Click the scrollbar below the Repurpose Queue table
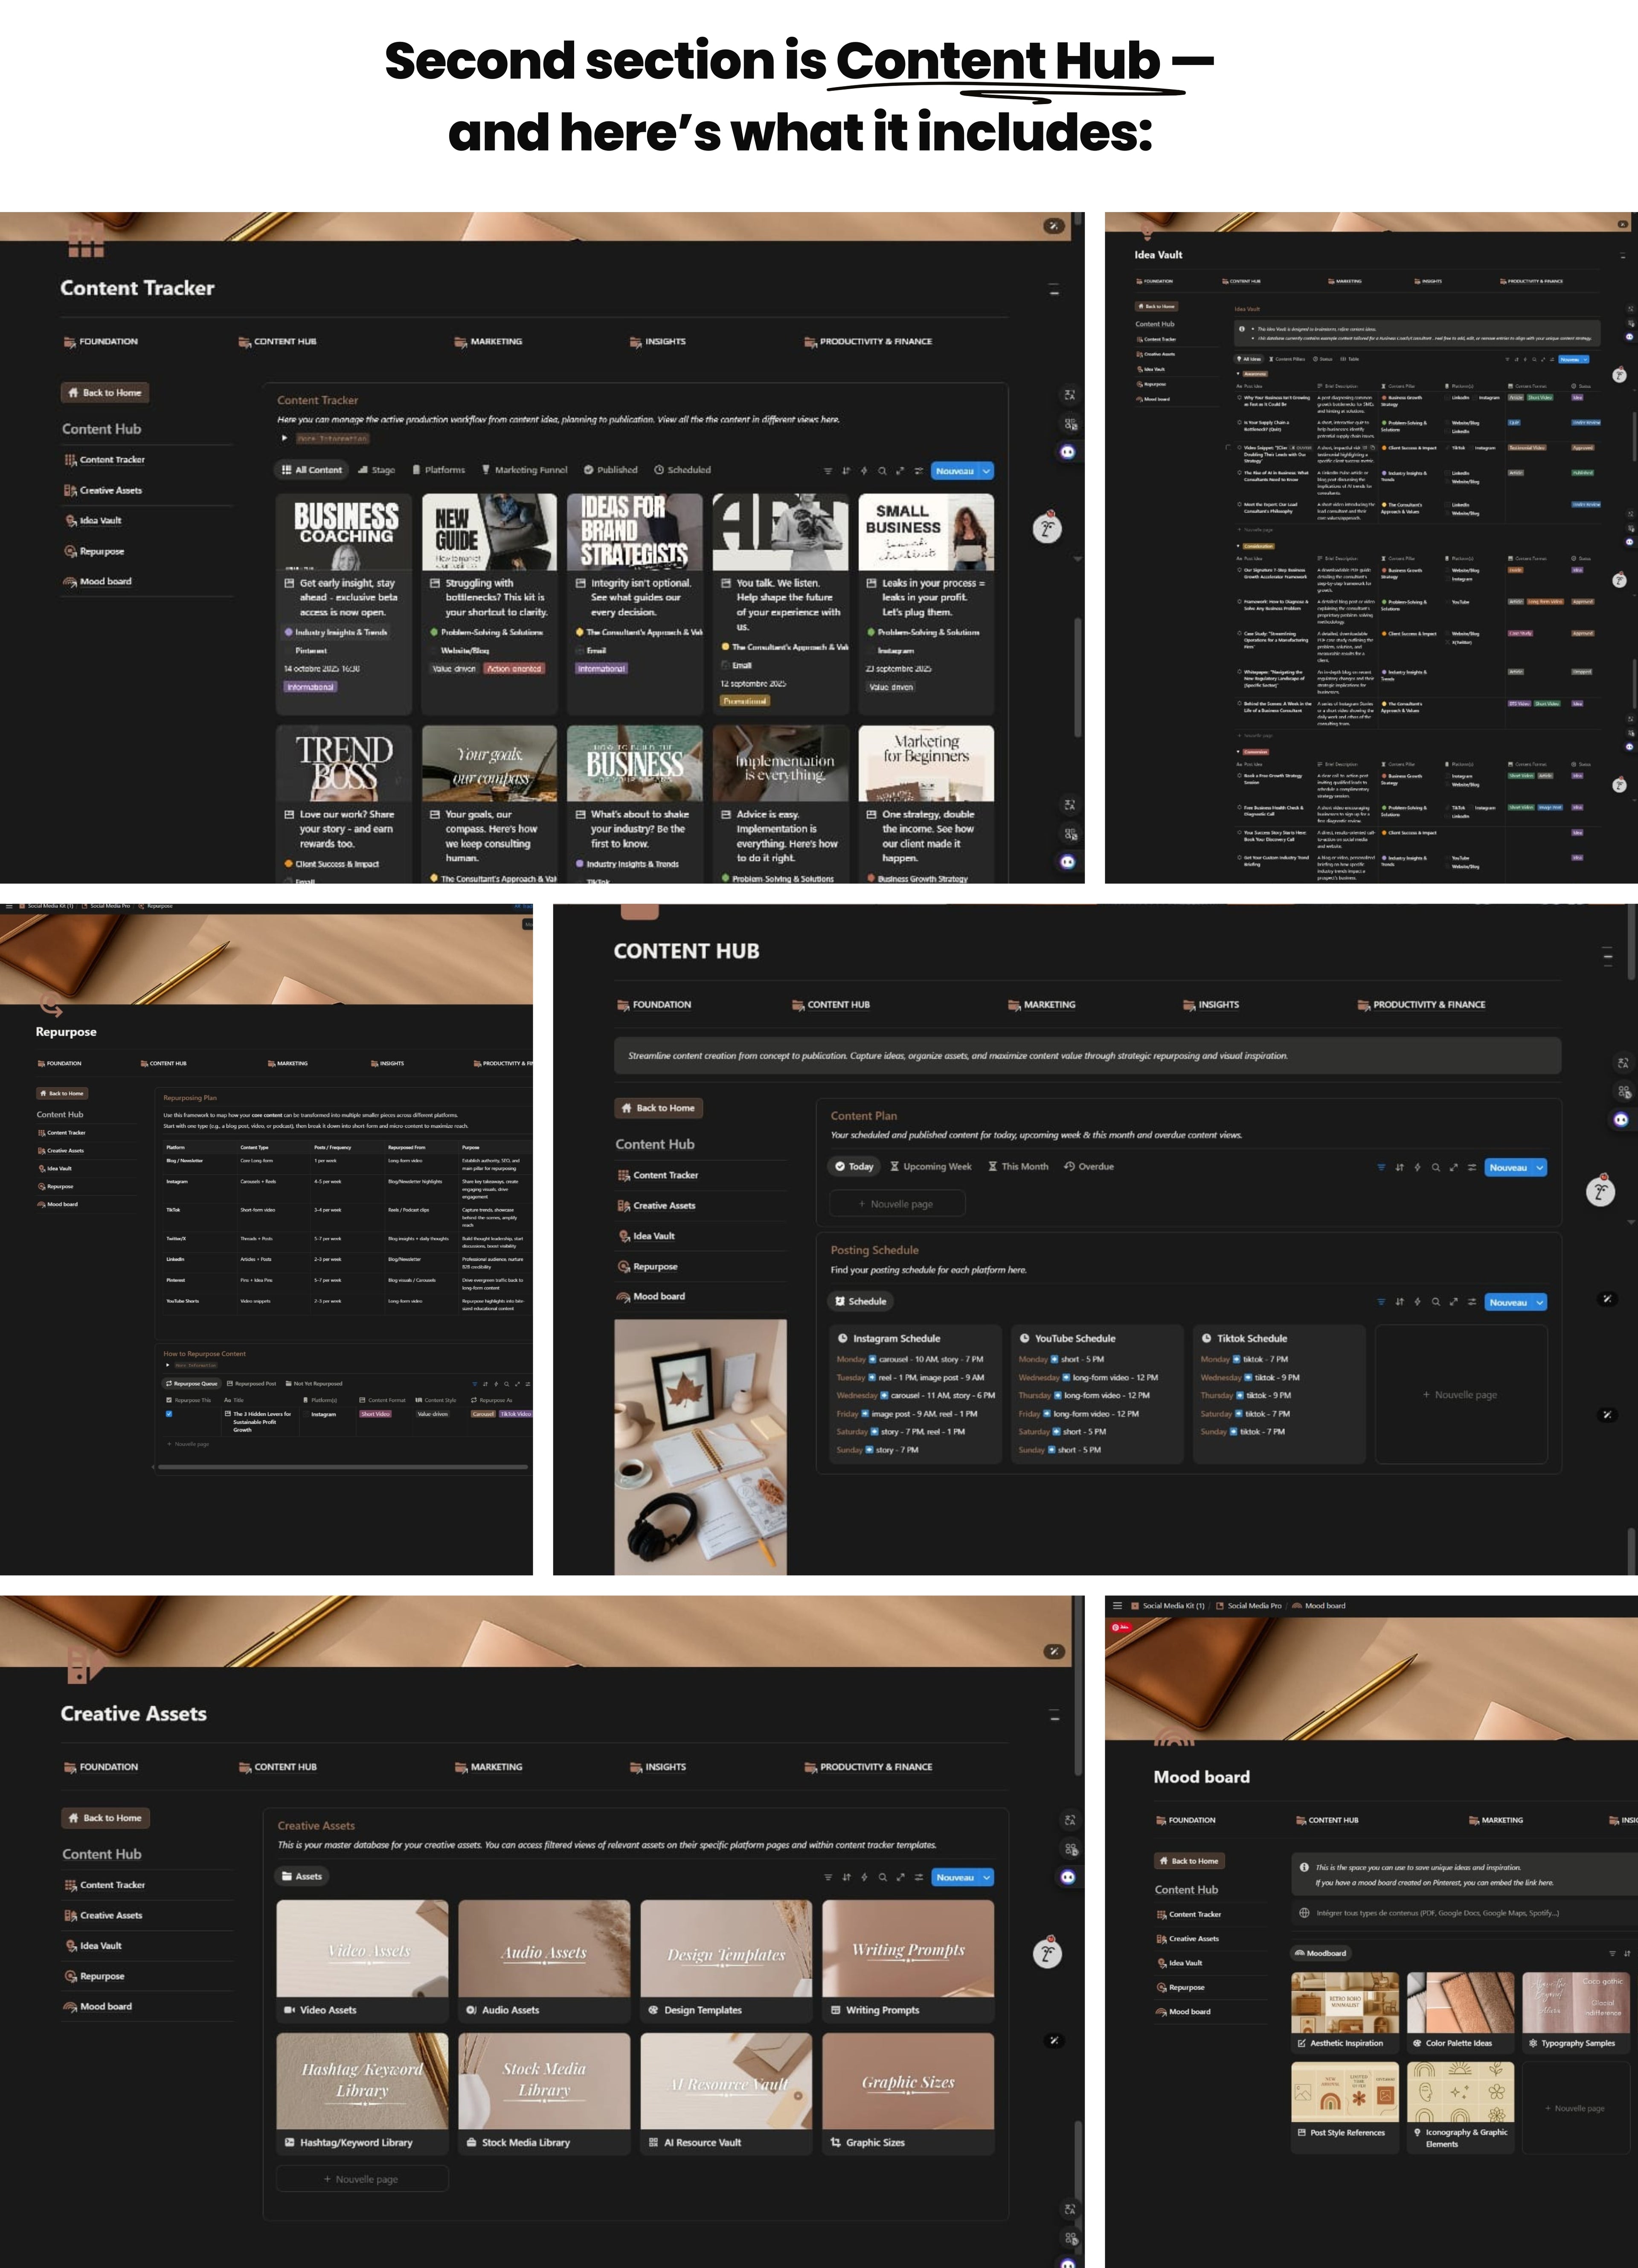This screenshot has height=2268, width=1638. pyautogui.click(x=342, y=1467)
